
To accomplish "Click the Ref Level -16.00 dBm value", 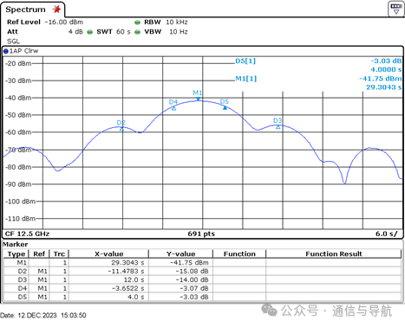I will click(x=64, y=22).
